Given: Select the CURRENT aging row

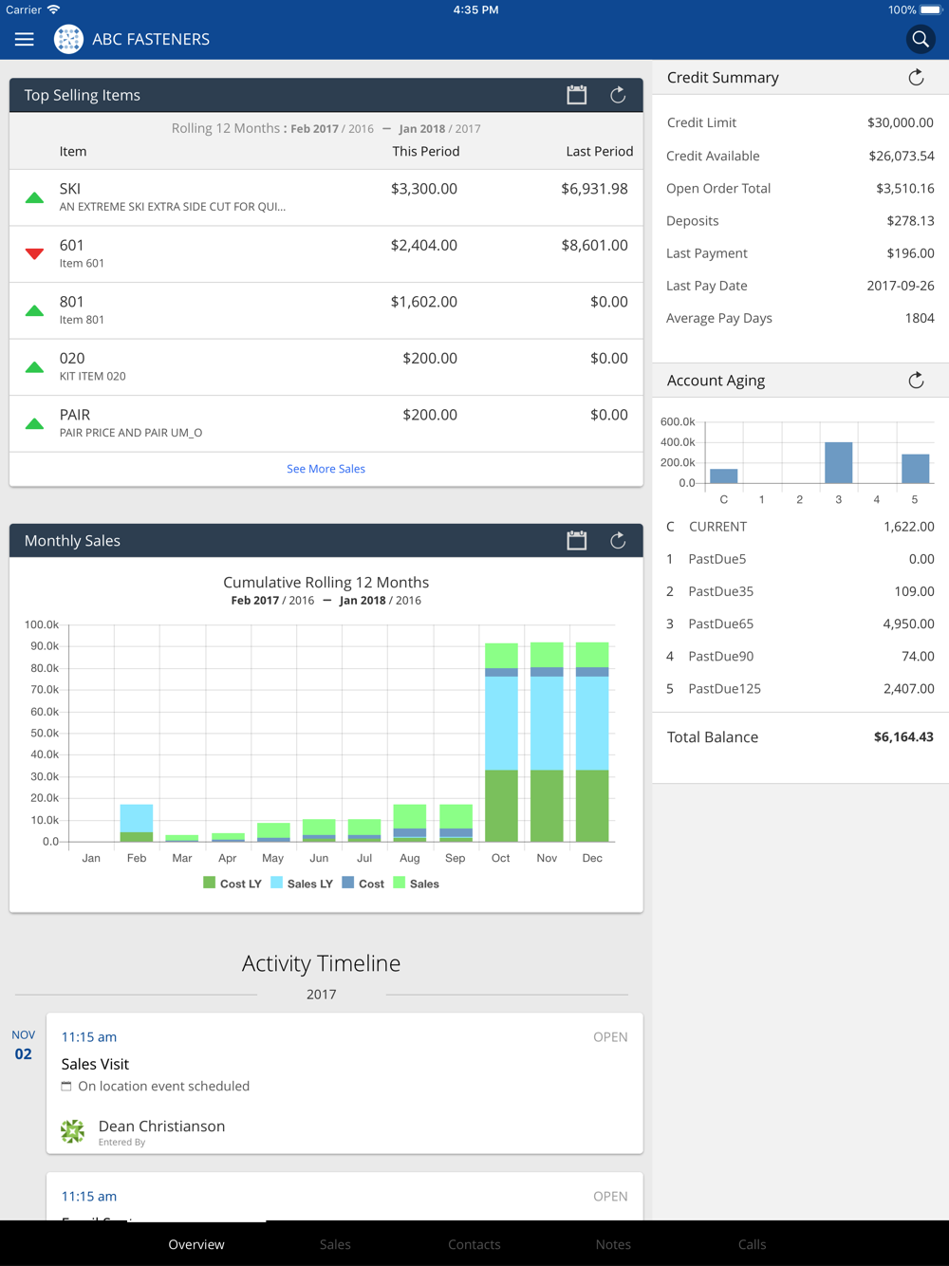Looking at the screenshot, I should [x=800, y=527].
